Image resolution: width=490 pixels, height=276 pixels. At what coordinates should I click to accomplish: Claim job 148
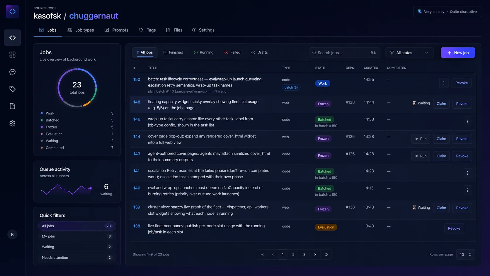(x=441, y=104)
